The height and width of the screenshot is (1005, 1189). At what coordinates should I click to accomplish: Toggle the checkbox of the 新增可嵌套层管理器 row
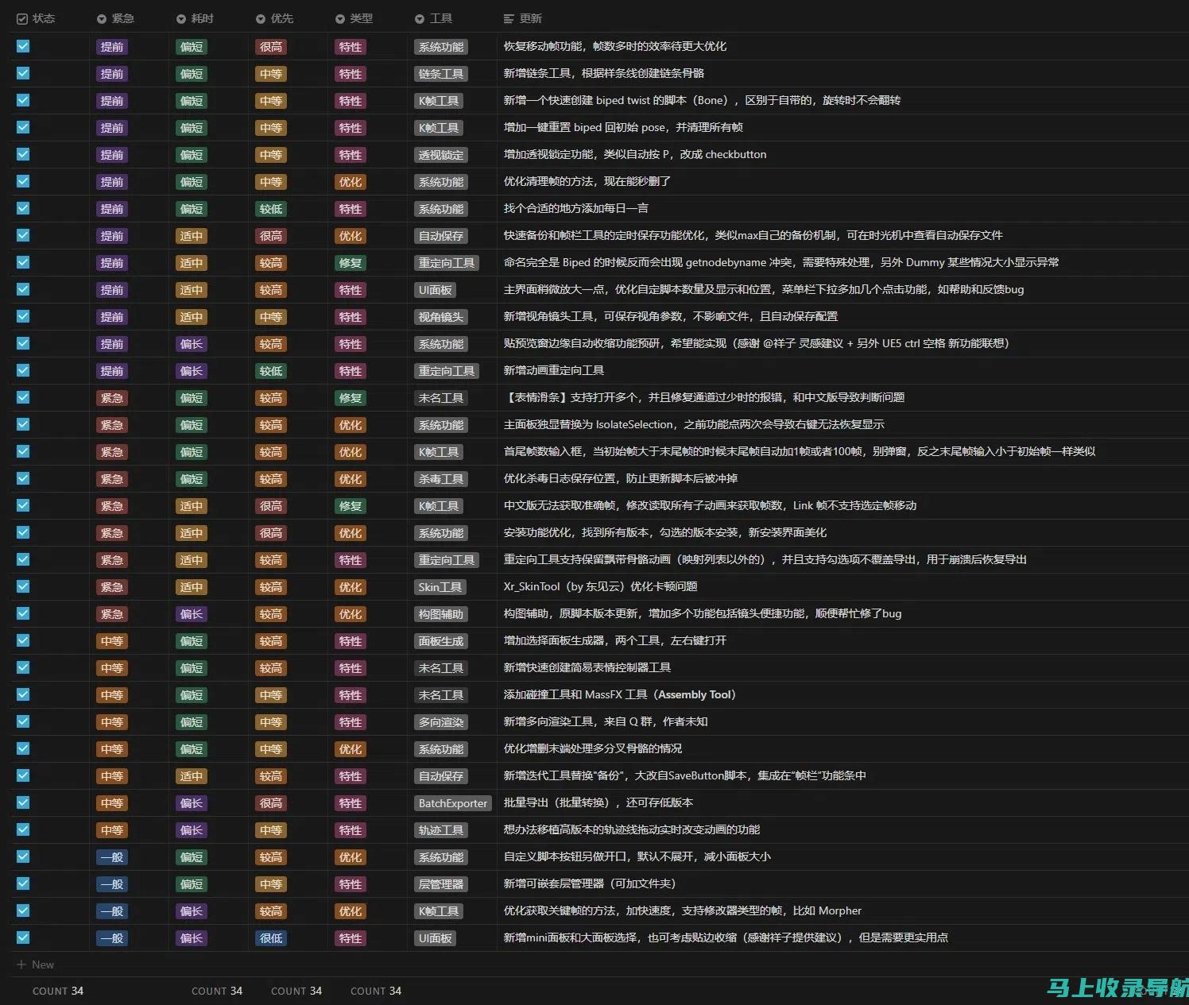[23, 883]
